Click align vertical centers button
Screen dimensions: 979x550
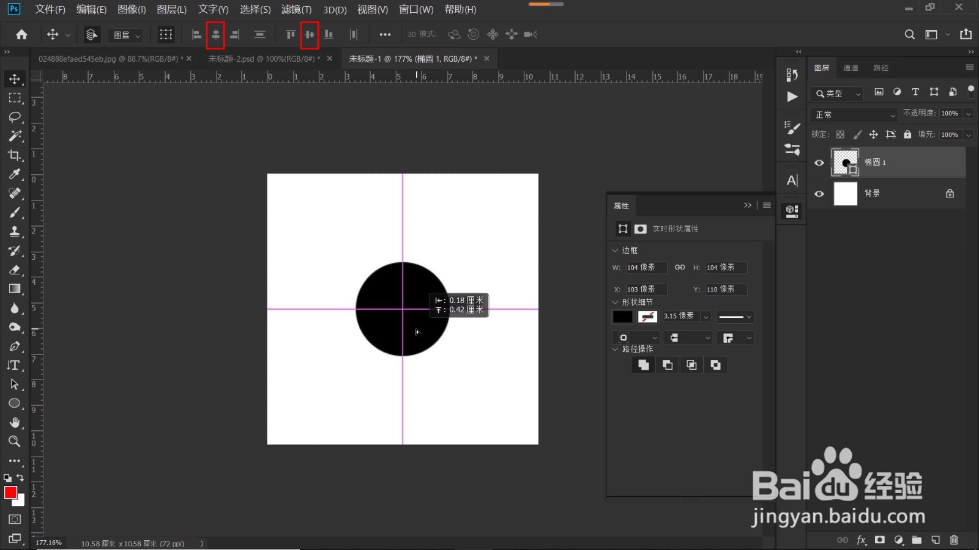coord(310,35)
